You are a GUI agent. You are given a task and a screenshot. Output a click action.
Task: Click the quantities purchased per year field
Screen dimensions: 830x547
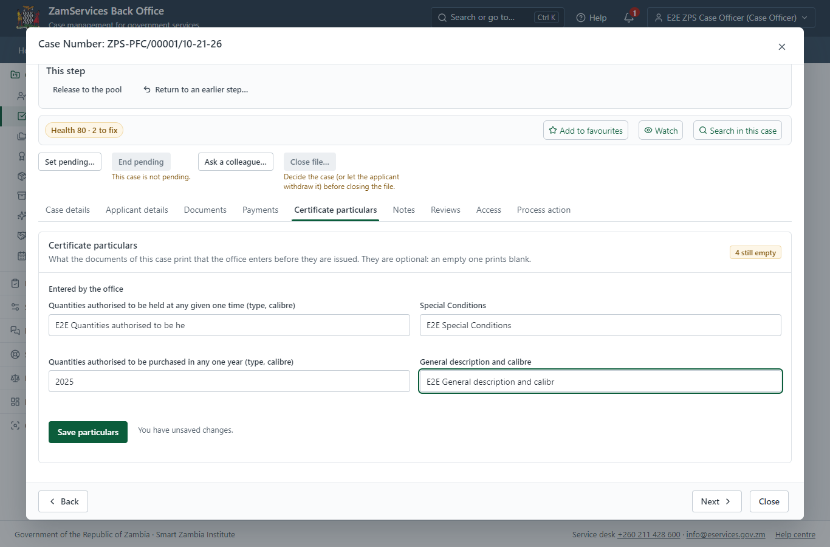tap(229, 381)
